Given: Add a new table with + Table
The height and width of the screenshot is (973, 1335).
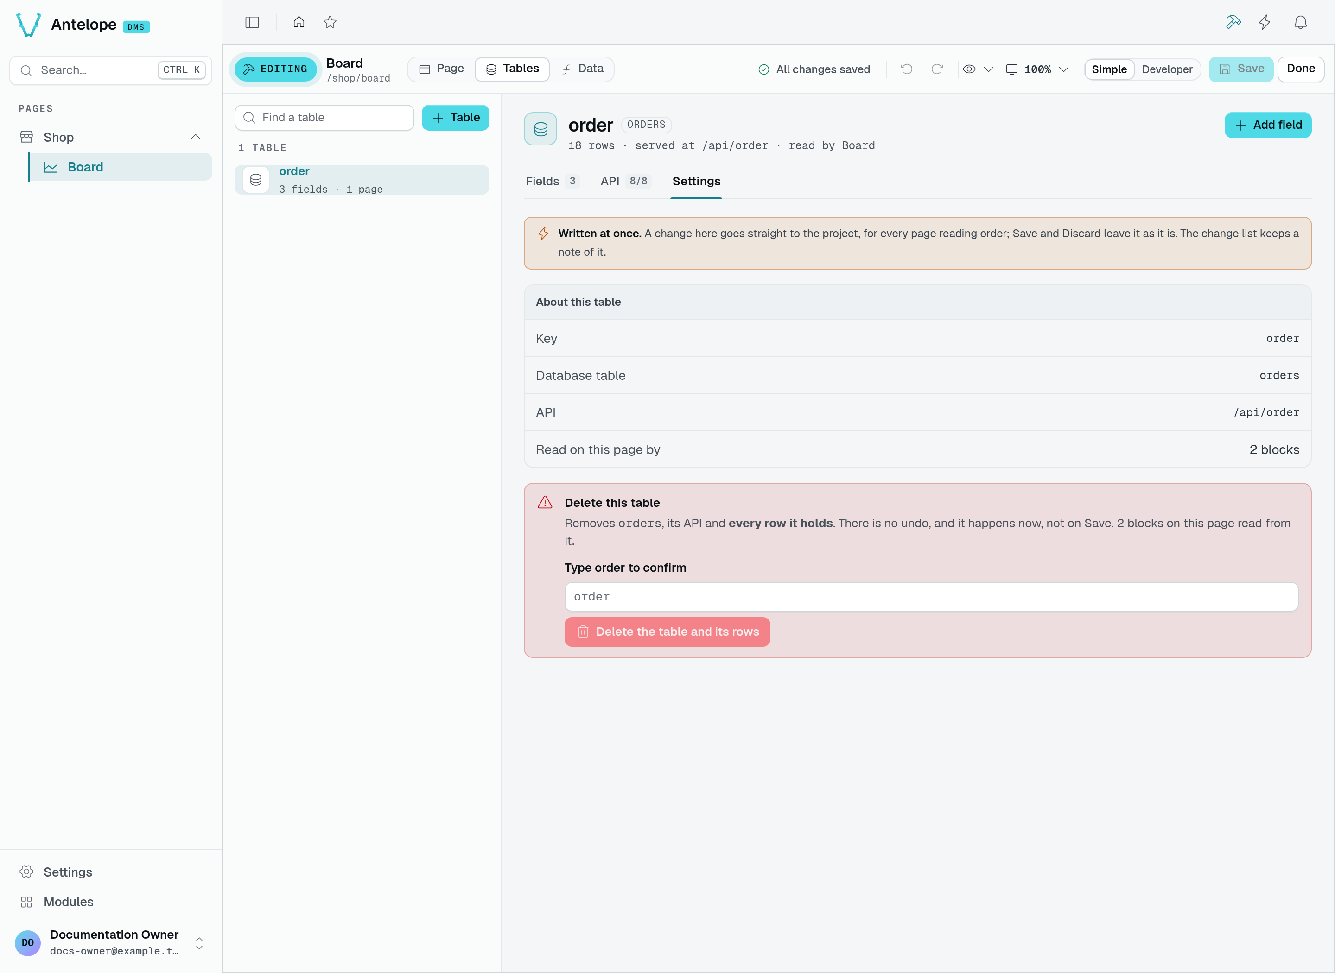Looking at the screenshot, I should (455, 118).
